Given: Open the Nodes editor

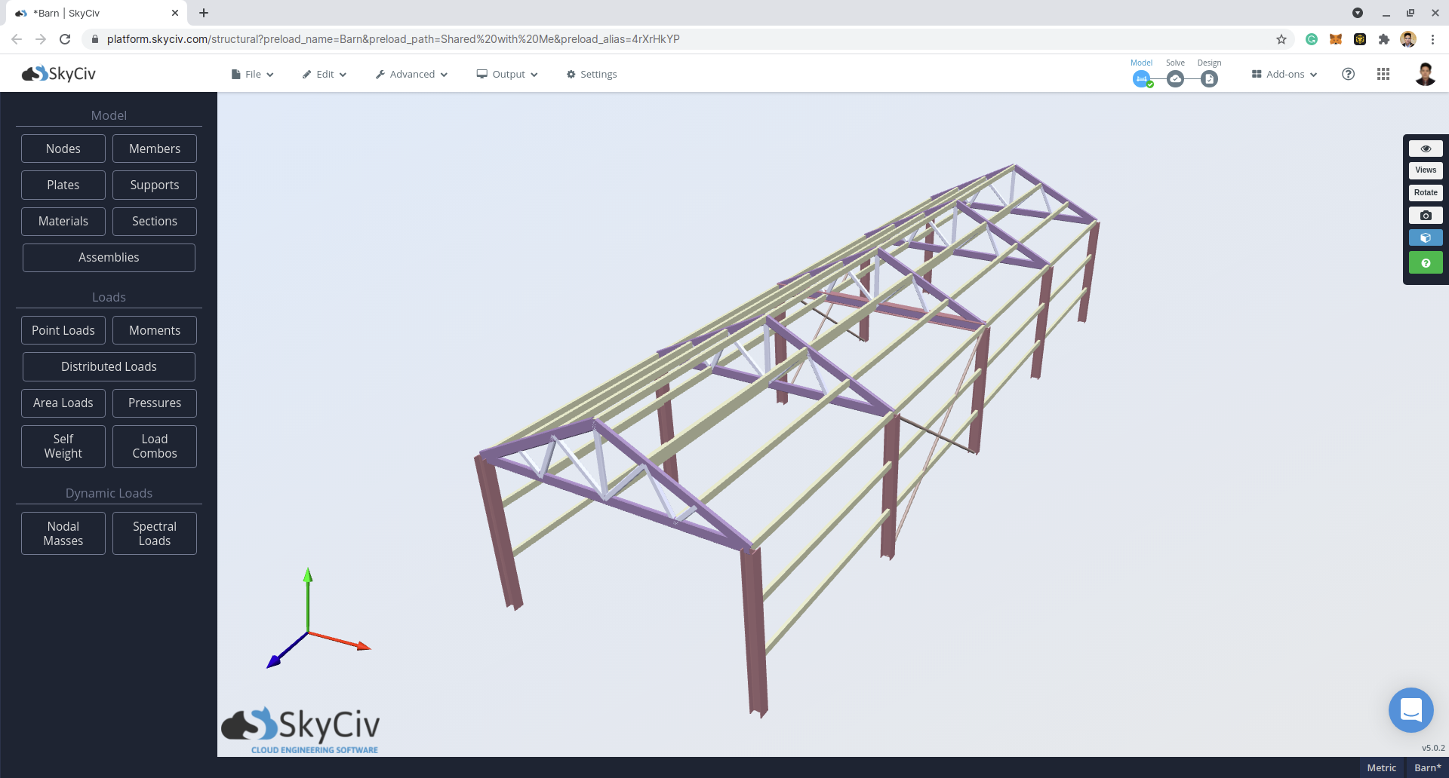Looking at the screenshot, I should (x=63, y=149).
